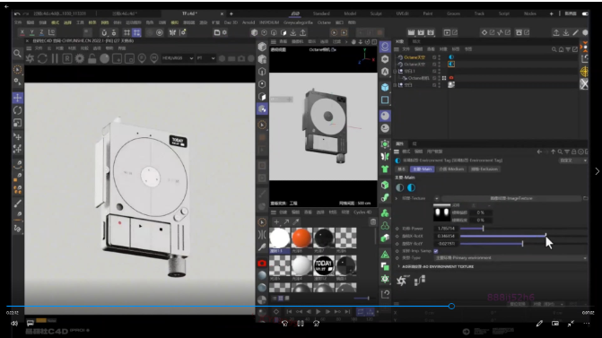The width and height of the screenshot is (602, 338).
Task: Toggle visibility check of first Octane sky object
Action: coord(434,57)
